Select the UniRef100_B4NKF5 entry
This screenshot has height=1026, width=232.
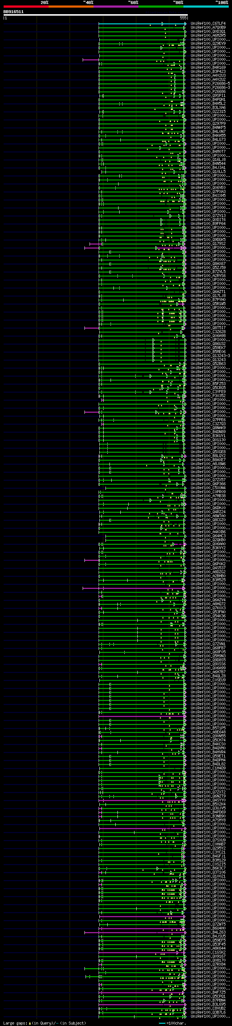point(208,128)
